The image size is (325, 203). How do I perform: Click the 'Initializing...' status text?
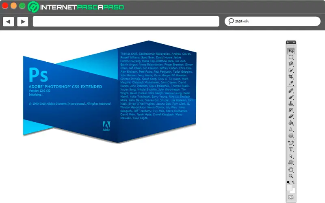click(x=36, y=95)
